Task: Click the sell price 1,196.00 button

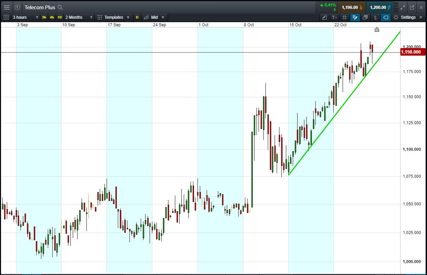Action: (x=352, y=7)
